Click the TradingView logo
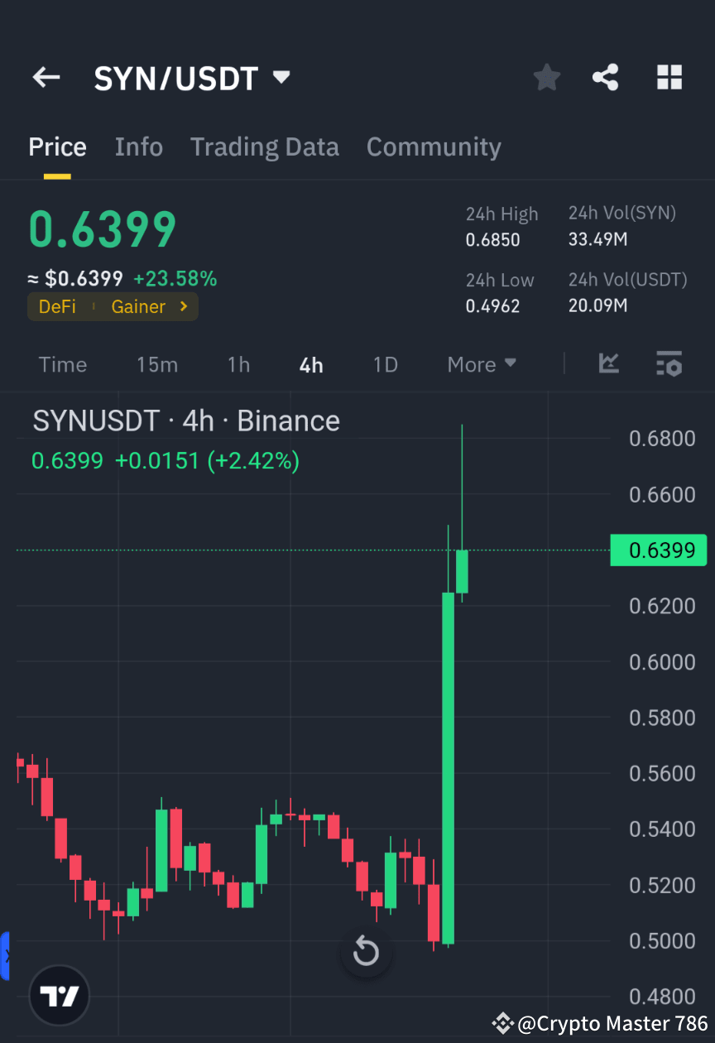715x1043 pixels. click(x=59, y=995)
